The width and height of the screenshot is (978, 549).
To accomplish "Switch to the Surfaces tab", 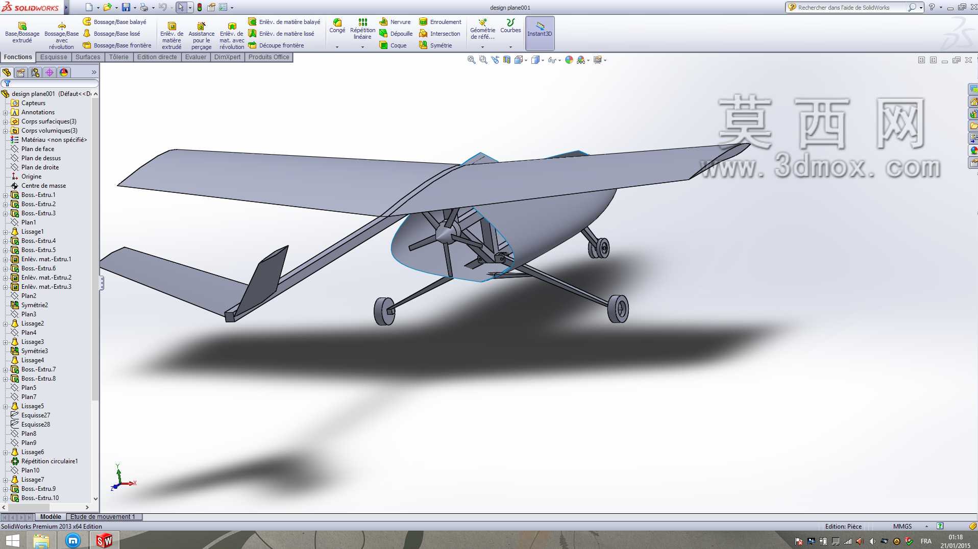I will [x=88, y=57].
